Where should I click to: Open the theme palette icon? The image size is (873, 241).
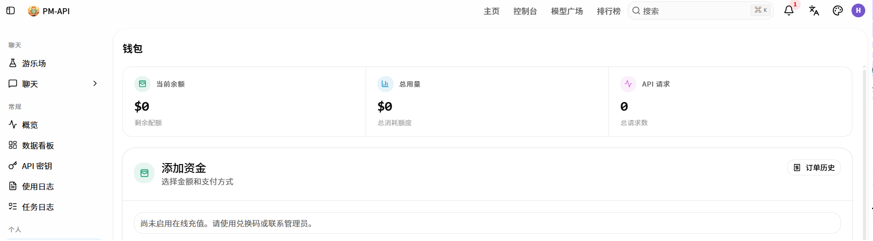pyautogui.click(x=837, y=10)
